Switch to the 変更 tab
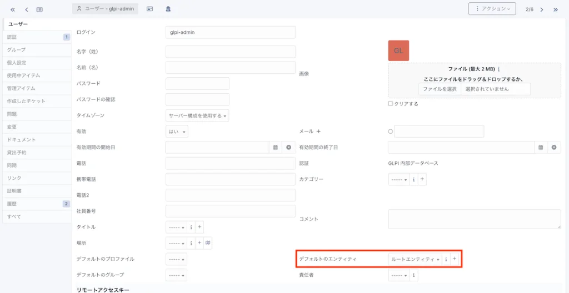The width and height of the screenshot is (569, 293). 37,127
